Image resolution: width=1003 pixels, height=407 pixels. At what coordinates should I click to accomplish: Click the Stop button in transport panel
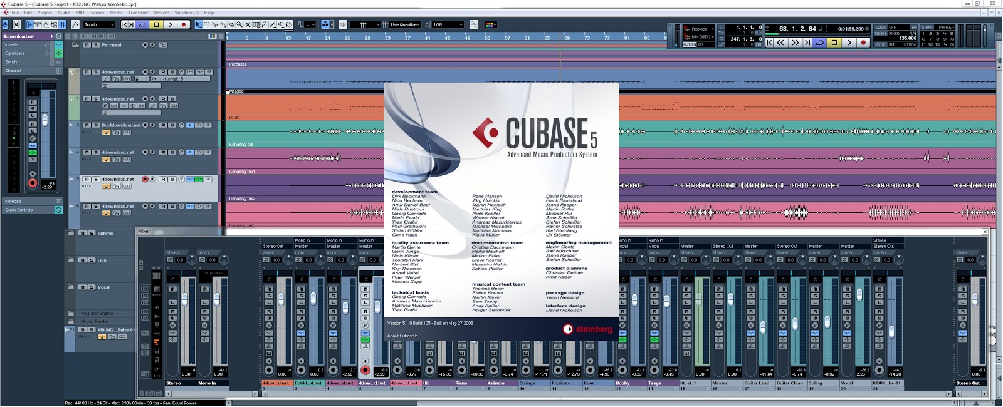click(x=834, y=43)
